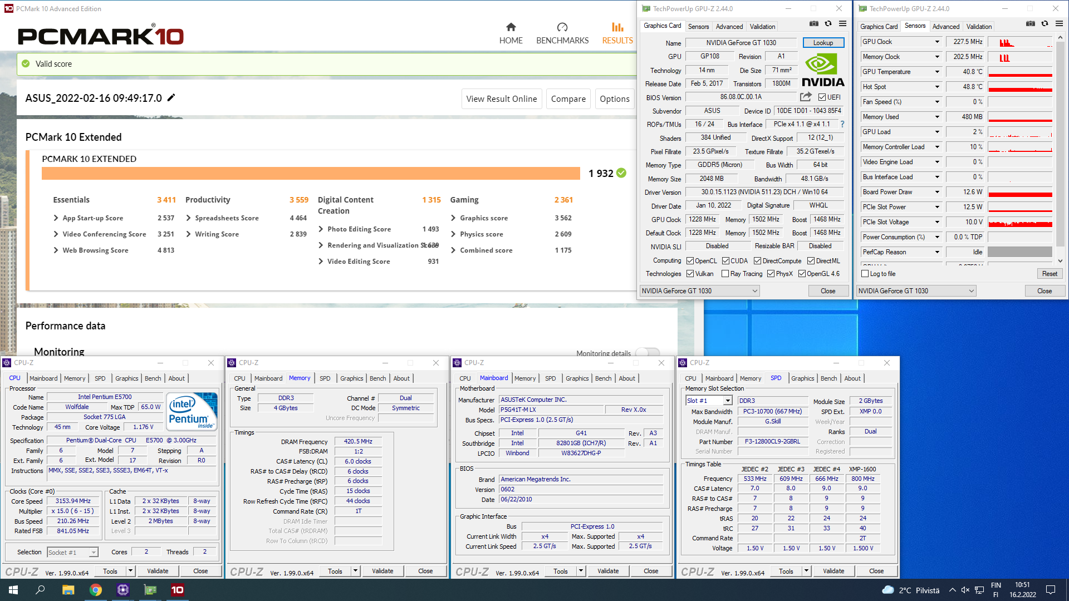Image resolution: width=1069 pixels, height=601 pixels.
Task: Toggle the Vulkan checkbox
Action: coord(690,274)
